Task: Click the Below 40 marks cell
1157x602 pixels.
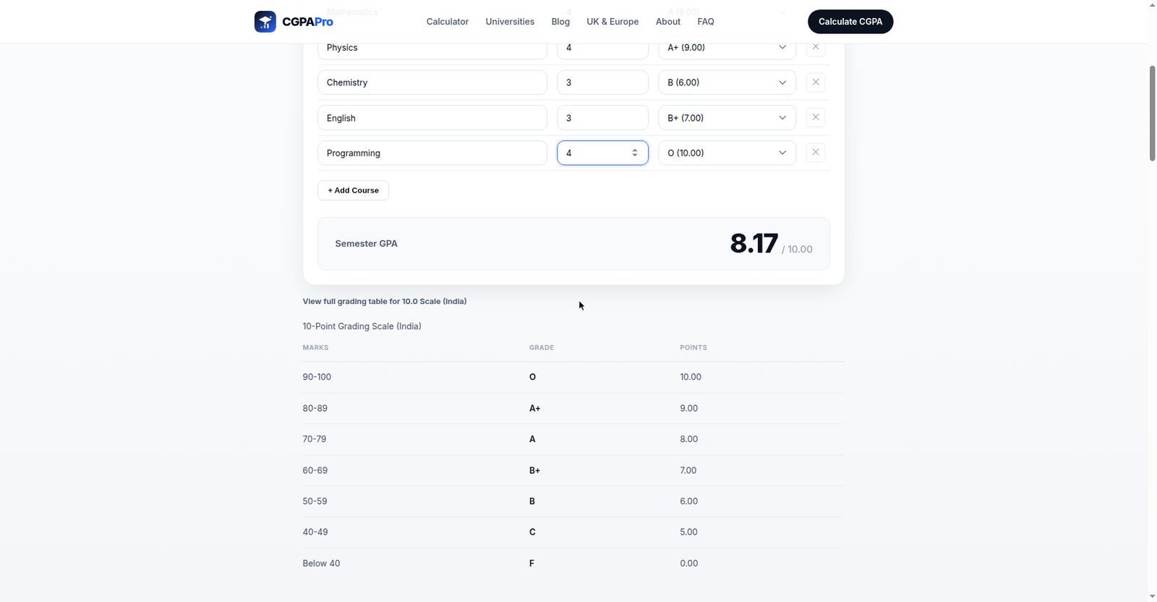Action: point(321,563)
